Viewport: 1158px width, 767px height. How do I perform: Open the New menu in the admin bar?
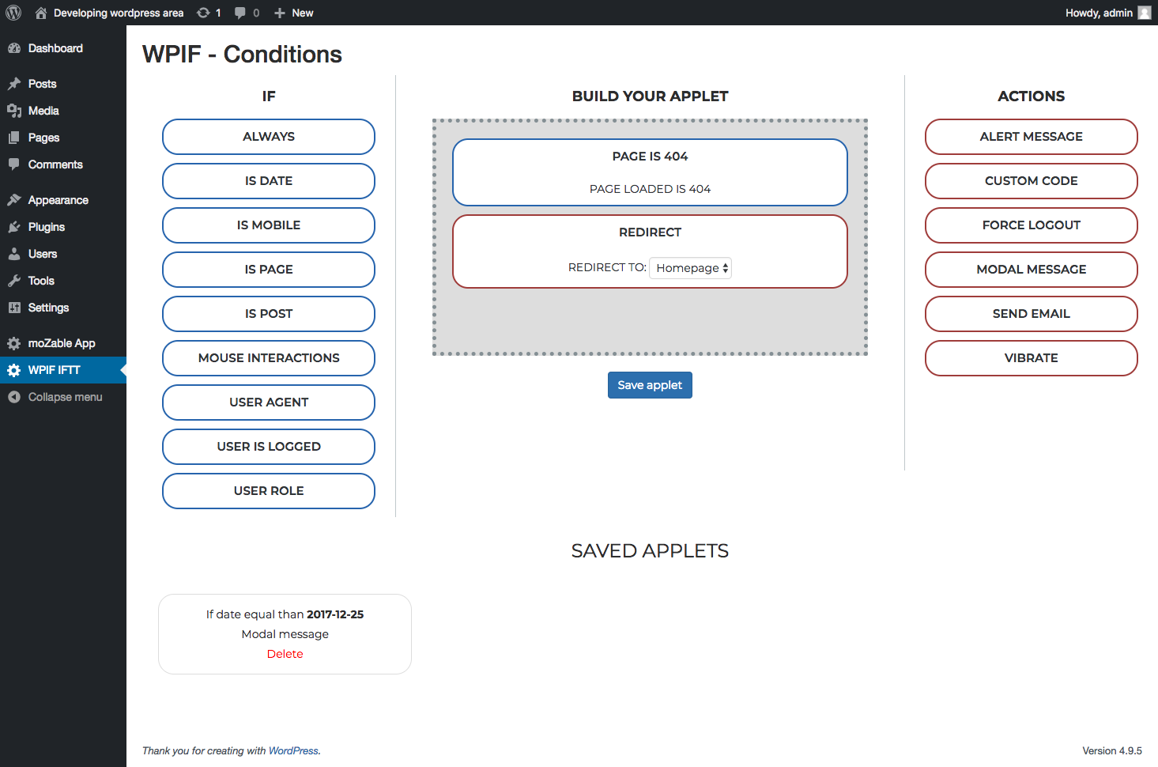(292, 12)
